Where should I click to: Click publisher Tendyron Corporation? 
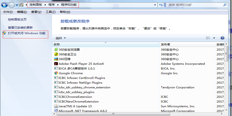click(x=178, y=87)
